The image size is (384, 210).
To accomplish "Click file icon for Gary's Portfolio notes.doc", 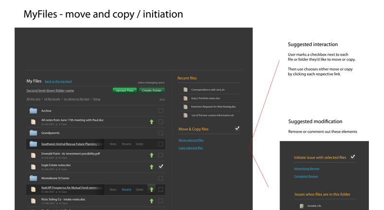I will (186, 98).
